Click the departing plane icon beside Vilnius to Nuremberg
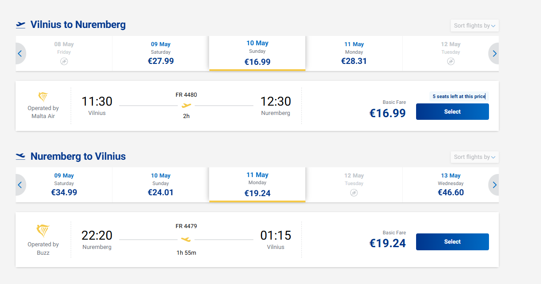This screenshot has width=541, height=284. tap(20, 25)
